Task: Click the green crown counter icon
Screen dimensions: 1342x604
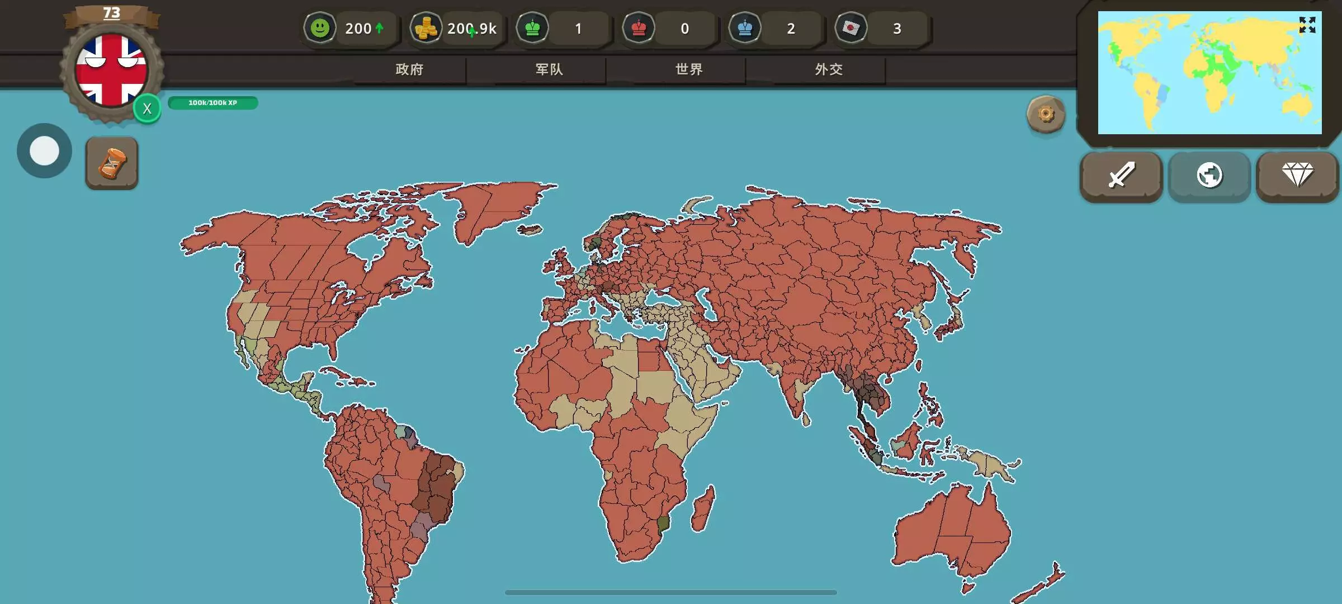Action: (x=532, y=28)
